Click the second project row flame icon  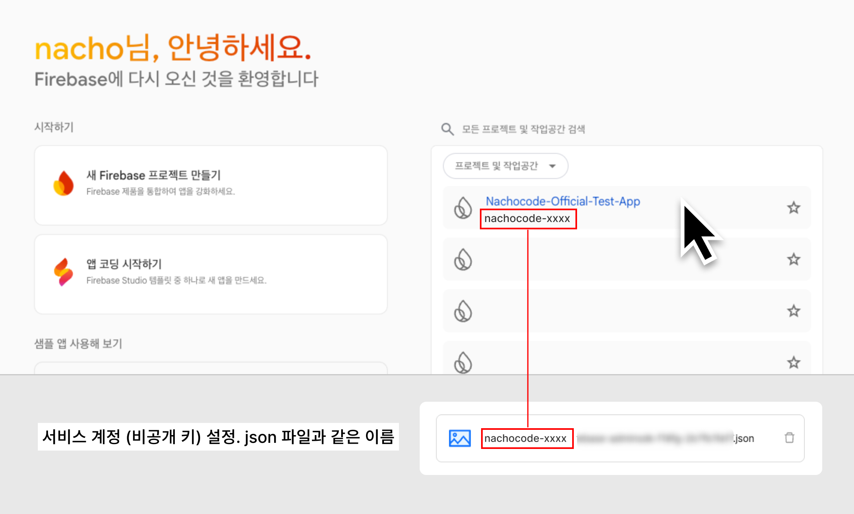[x=463, y=259]
